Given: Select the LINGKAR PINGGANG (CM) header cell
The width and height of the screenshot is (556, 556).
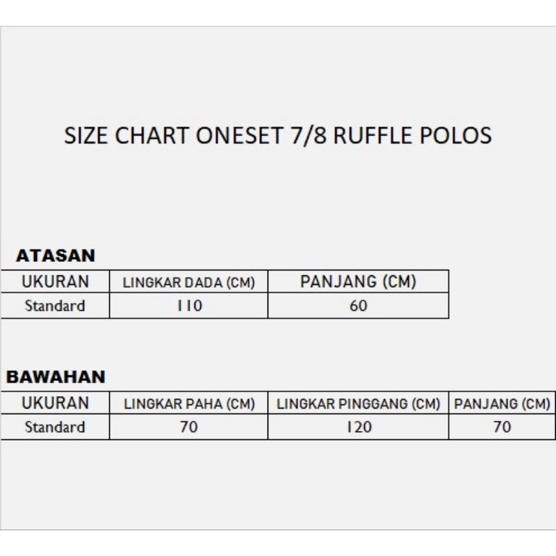Looking at the screenshot, I should 358,404.
